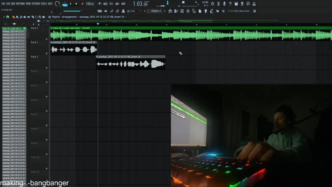This screenshot has height=187, width=332.
Task: Select the Zoom magnifier tool in playlist
Action: [x=40, y=17]
